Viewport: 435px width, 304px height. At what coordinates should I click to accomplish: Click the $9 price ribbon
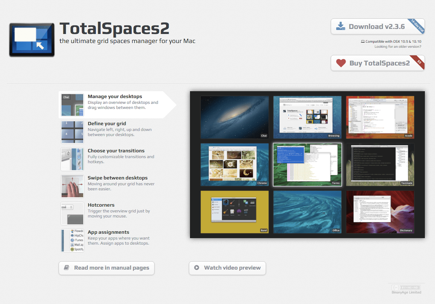point(417,62)
